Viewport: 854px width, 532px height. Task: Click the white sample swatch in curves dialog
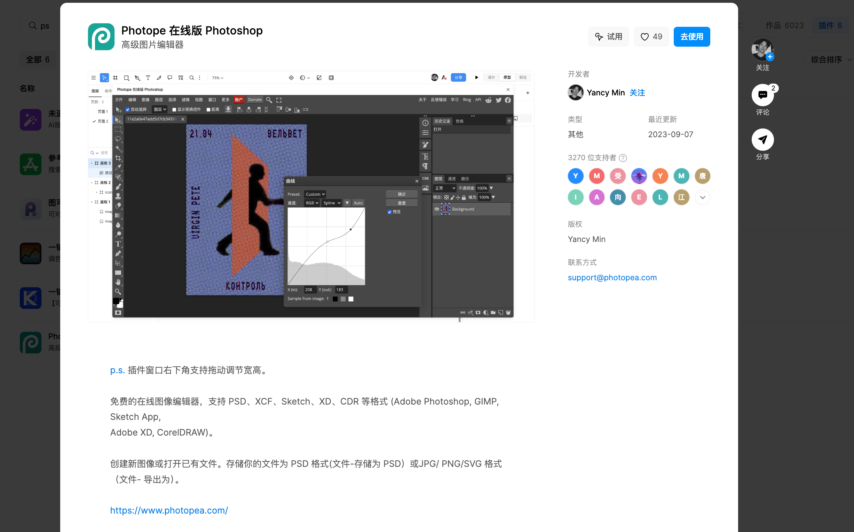coord(351,299)
